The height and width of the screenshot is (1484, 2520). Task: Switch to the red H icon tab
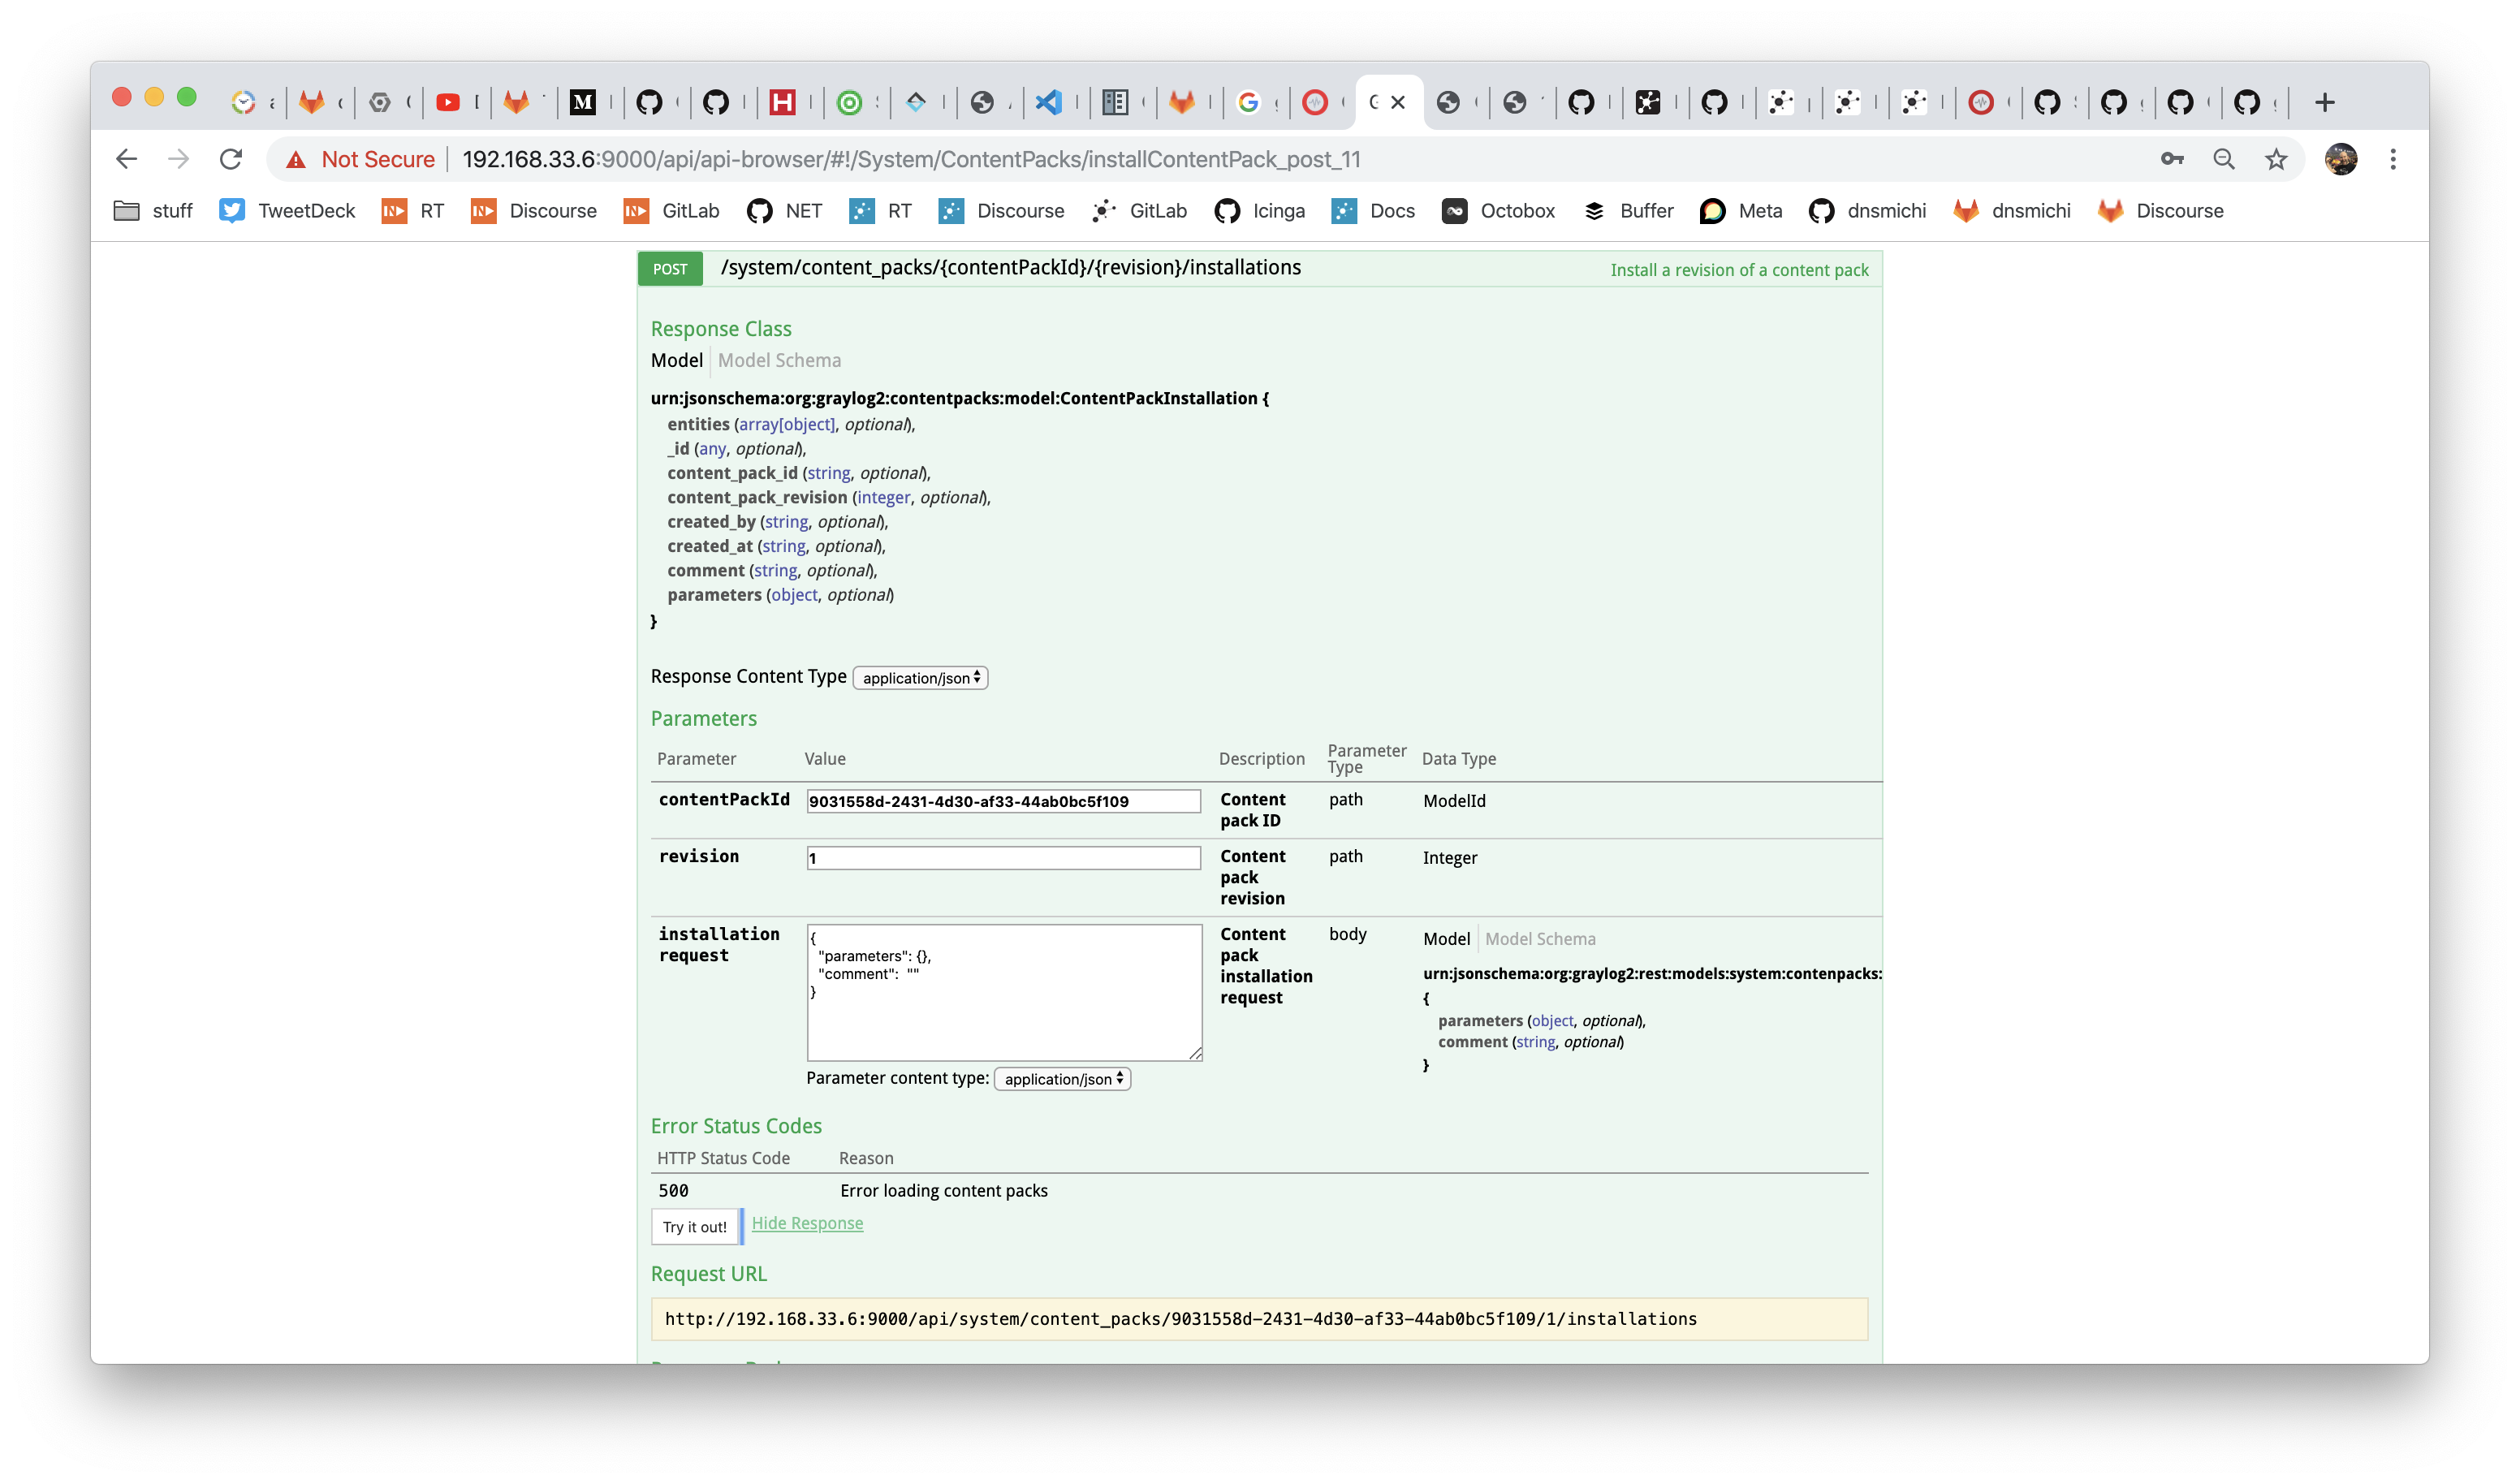(782, 102)
